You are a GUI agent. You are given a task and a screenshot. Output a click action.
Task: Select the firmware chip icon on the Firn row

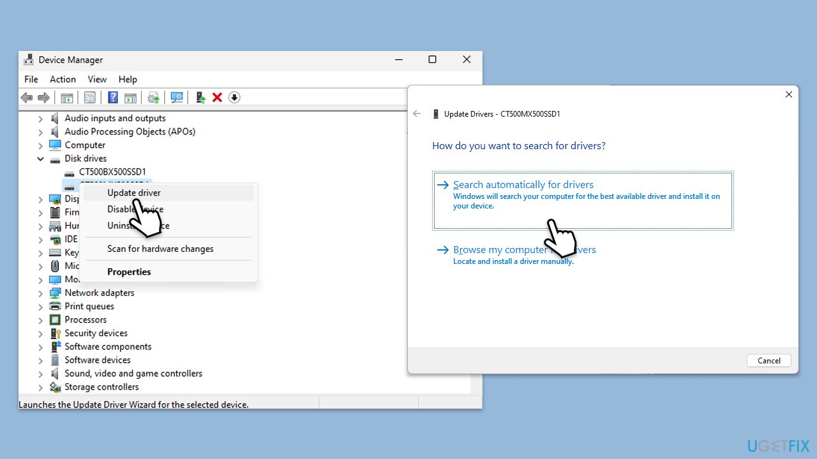[x=55, y=212]
